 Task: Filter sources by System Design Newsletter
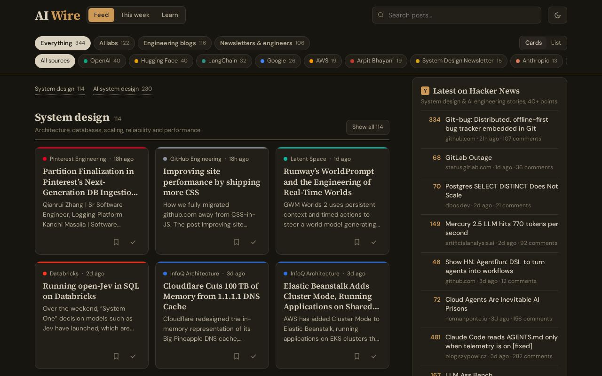point(459,61)
